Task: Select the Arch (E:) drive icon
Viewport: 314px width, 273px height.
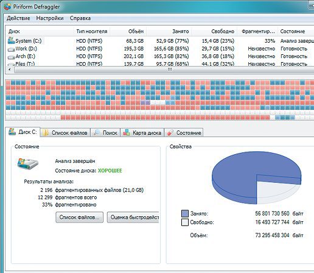Action: pos(11,57)
